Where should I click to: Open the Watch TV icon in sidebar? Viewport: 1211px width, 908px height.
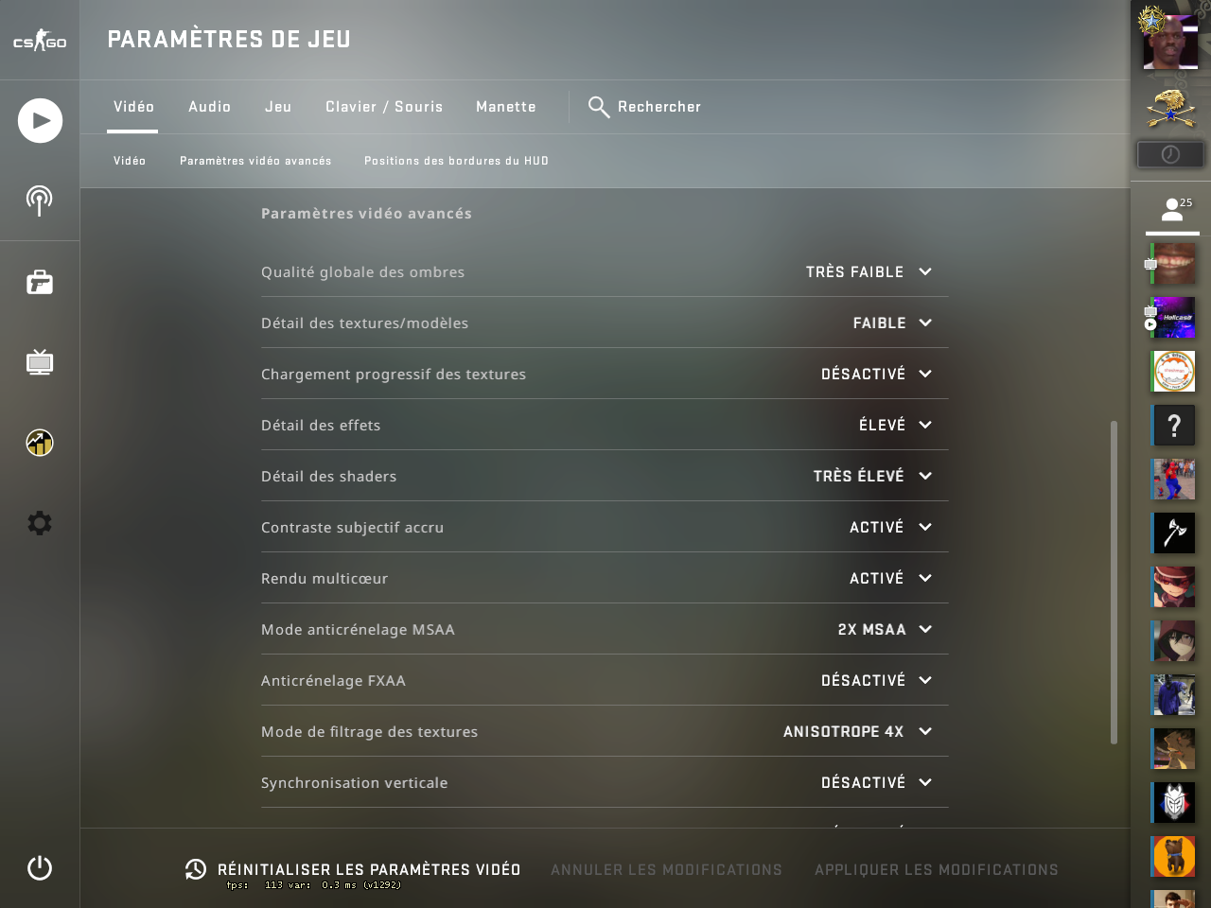click(x=40, y=362)
